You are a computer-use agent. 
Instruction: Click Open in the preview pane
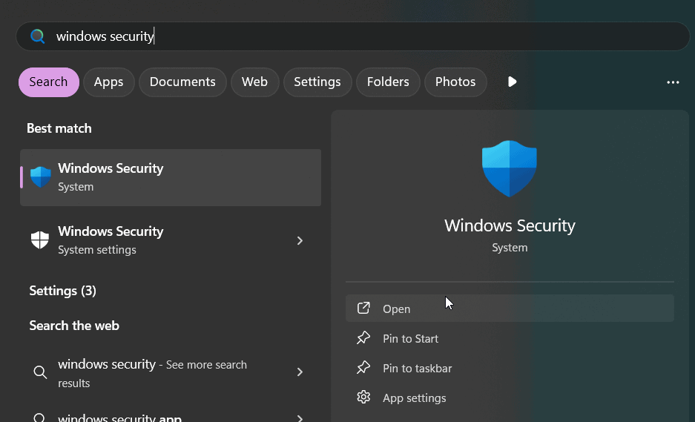[x=510, y=309]
